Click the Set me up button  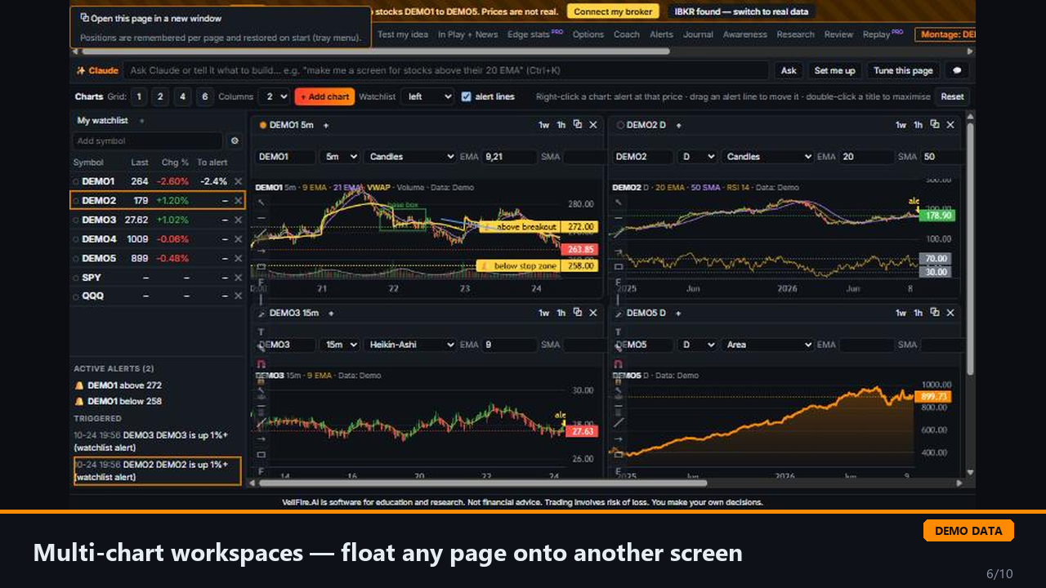[834, 71]
